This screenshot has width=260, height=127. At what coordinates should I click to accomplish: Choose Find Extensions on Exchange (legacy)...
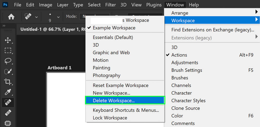pyautogui.click(x=212, y=30)
